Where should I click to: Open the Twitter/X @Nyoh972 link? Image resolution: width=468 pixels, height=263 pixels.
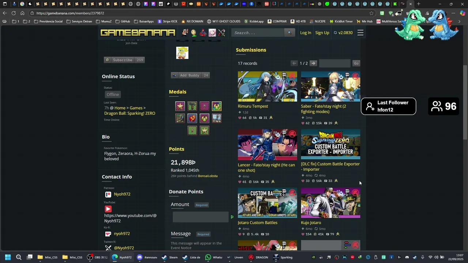(124, 248)
